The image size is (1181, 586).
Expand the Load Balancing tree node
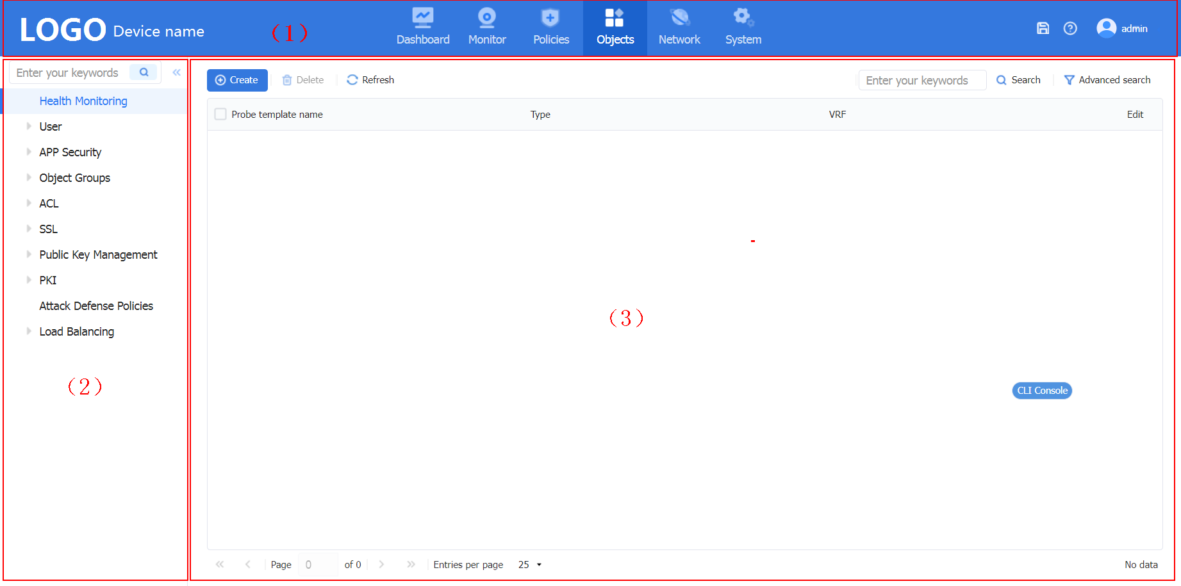[x=29, y=331]
